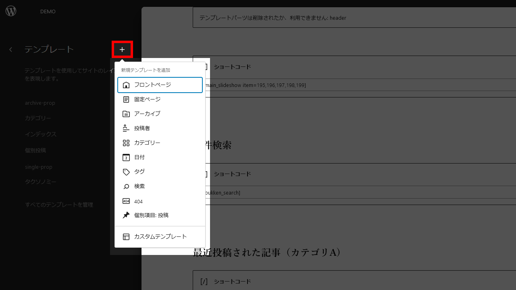516x290 pixels.
Task: Open the タクソノミー template
Action: (x=41, y=182)
